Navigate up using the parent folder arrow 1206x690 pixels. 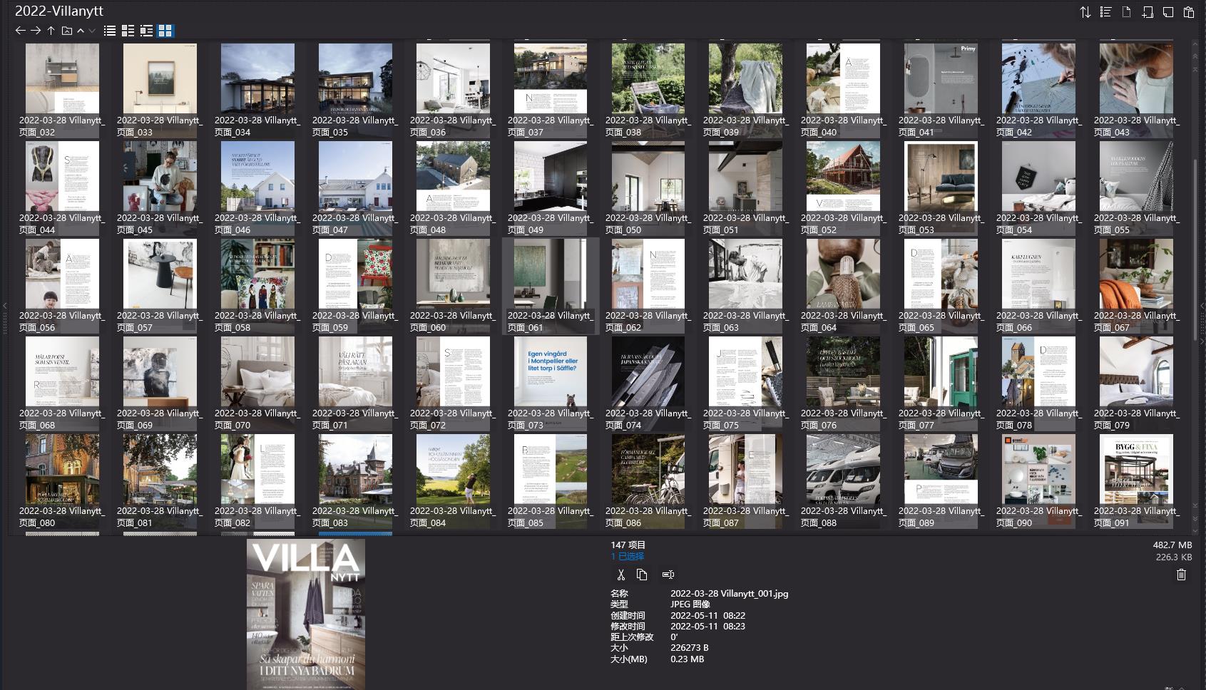click(50, 31)
